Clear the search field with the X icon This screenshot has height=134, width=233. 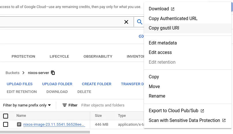(126, 22)
